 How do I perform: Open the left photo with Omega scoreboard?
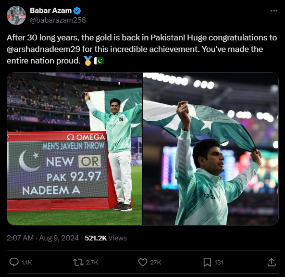tap(74, 149)
